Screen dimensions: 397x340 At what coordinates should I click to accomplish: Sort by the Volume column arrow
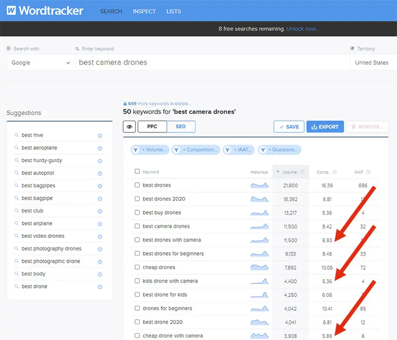278,171
